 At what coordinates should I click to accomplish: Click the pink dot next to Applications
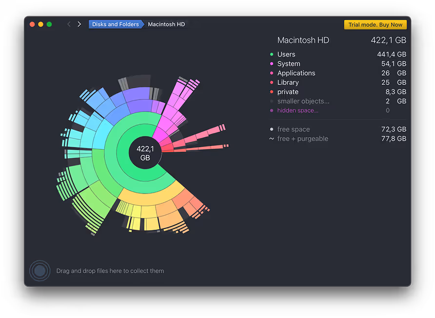pos(272,73)
